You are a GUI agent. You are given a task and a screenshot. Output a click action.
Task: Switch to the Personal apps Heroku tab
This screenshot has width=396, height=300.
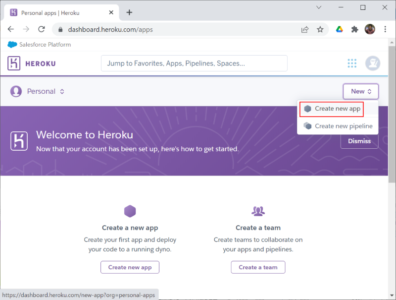pos(61,13)
